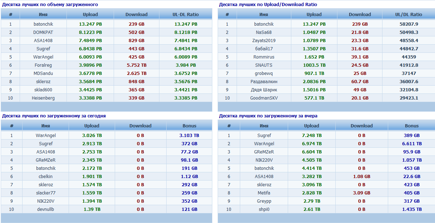Click the UL-DL Ratio column header
This screenshot has height=223, width=435.
coord(186,15)
